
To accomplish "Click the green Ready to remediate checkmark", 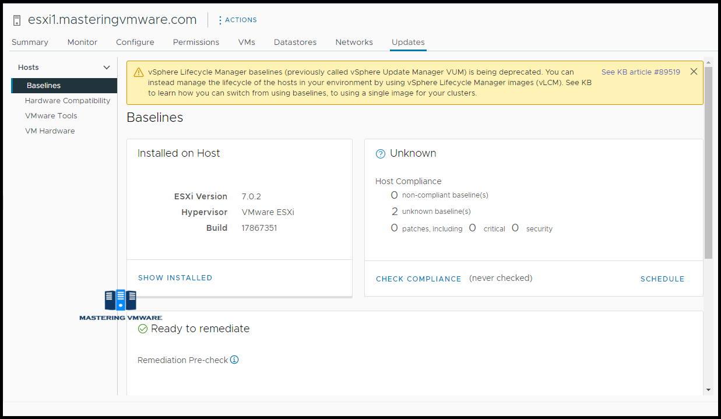I will pos(143,329).
